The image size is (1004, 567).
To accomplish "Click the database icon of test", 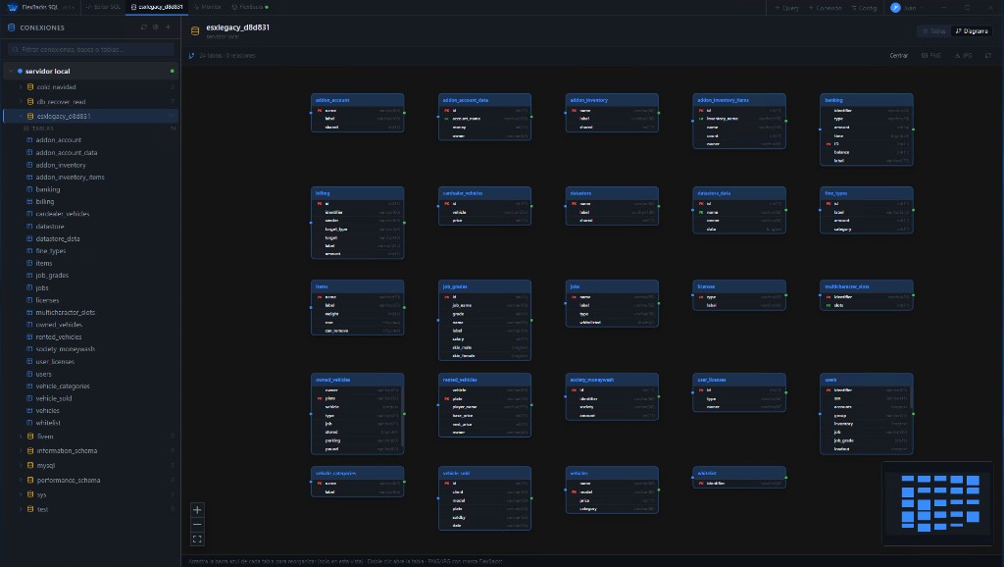I will (x=30, y=509).
